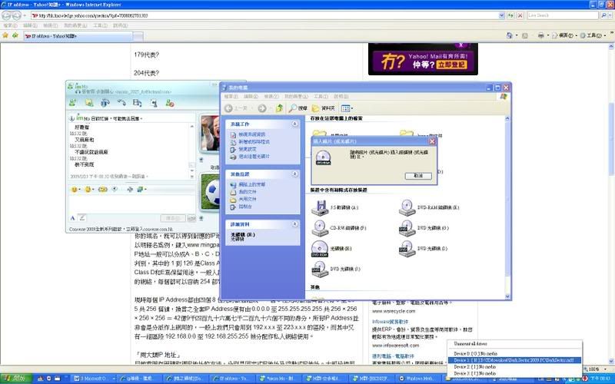Collapse the Other Places panel chevron
Viewport: 615px width, 384px height.
pos(294,174)
